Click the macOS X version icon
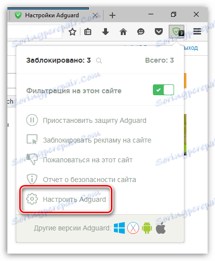 (x=133, y=228)
